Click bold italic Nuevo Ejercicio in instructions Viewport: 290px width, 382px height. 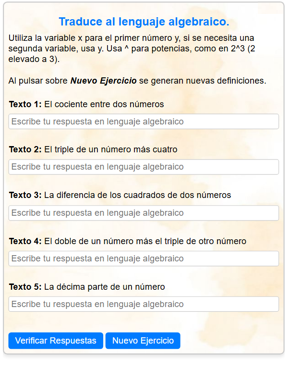click(x=104, y=81)
